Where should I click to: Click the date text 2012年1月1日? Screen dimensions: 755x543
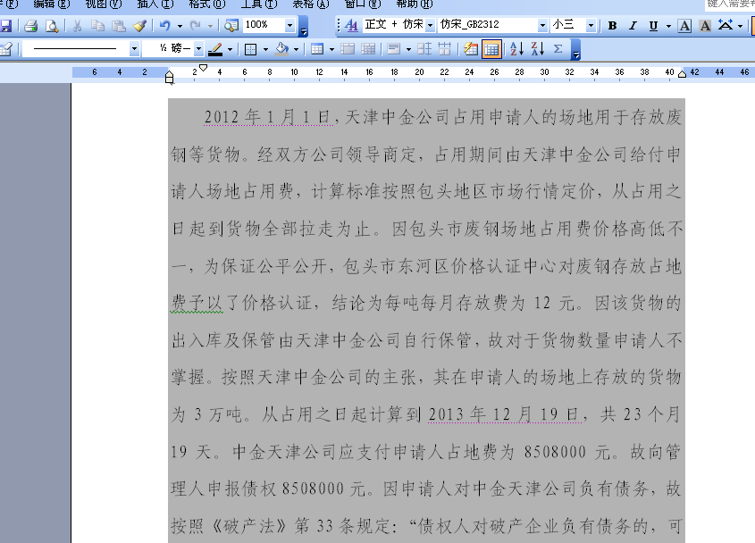268,117
